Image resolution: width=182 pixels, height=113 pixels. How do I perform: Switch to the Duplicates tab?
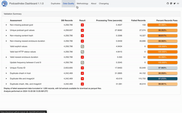click(56, 3)
